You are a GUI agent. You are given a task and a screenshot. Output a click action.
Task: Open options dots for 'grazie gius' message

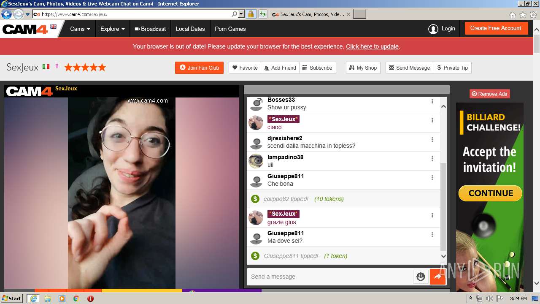pos(432,215)
